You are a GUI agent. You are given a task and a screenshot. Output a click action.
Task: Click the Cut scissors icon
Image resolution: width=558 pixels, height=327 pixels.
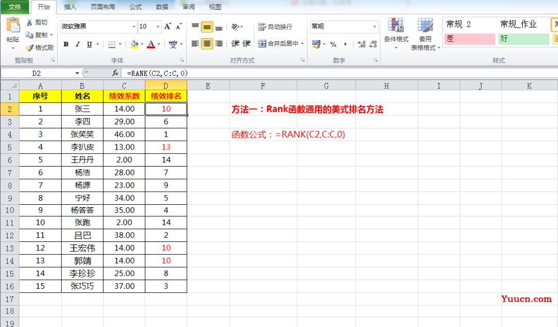(x=29, y=22)
